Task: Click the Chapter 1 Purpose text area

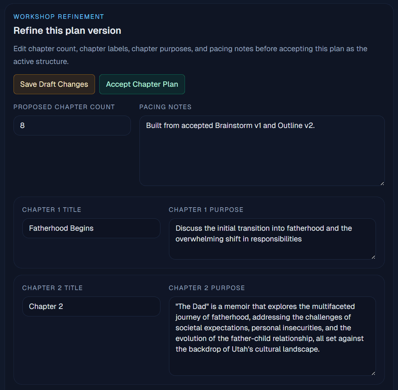Action: 272,239
